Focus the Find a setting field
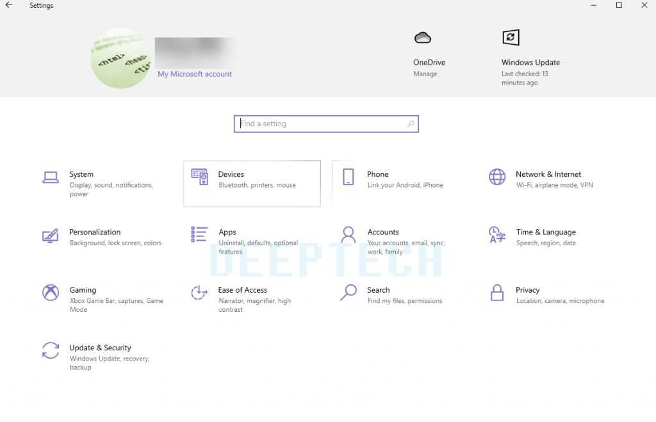 326,124
